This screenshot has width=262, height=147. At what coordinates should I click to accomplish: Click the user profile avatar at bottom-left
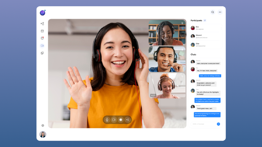43,134
